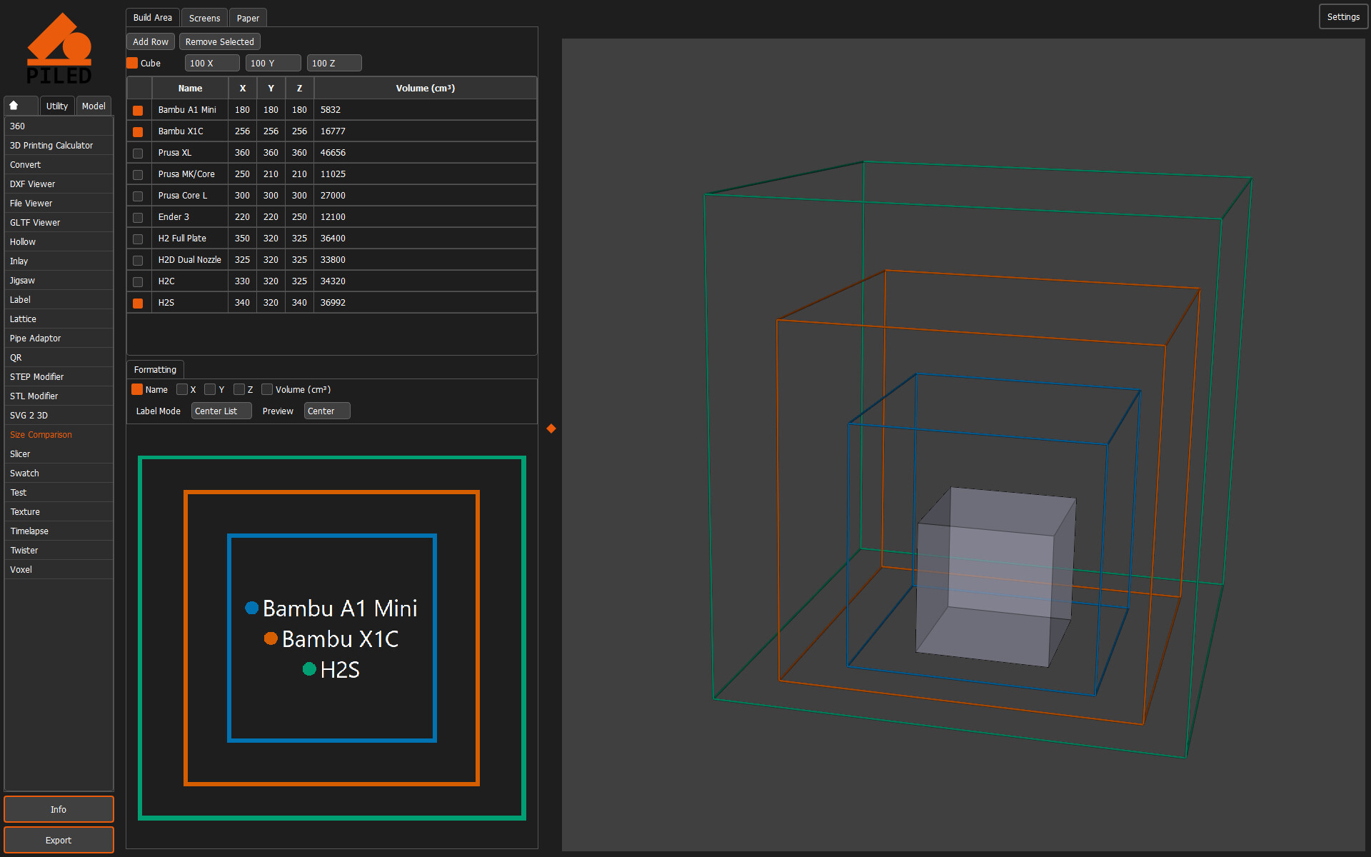This screenshot has height=857, width=1371.
Task: Open the Convert utility
Action: coord(59,164)
